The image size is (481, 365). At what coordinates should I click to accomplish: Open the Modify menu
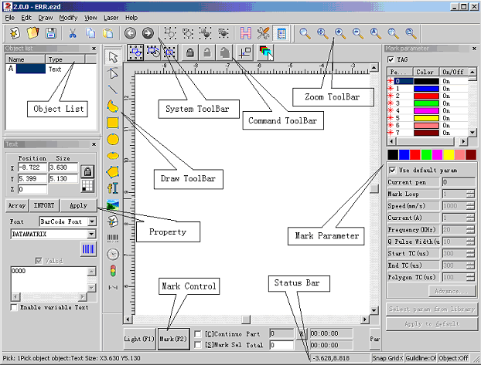click(68, 17)
